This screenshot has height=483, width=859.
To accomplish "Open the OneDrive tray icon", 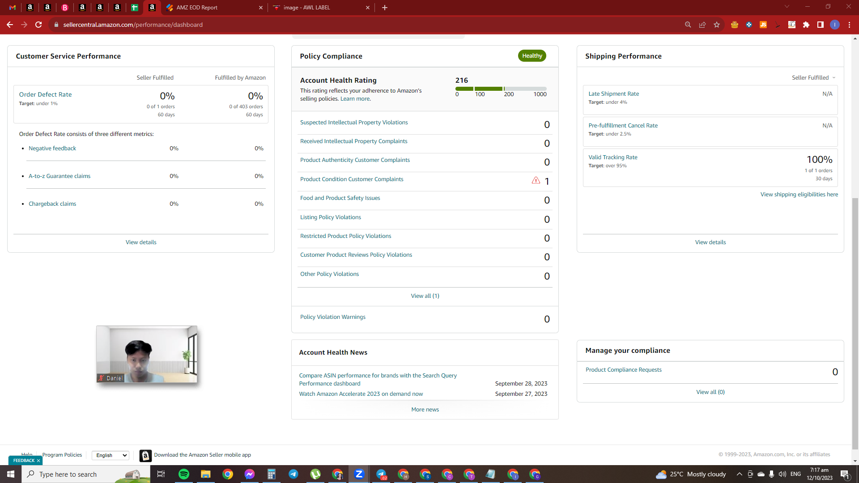I will coord(761,474).
